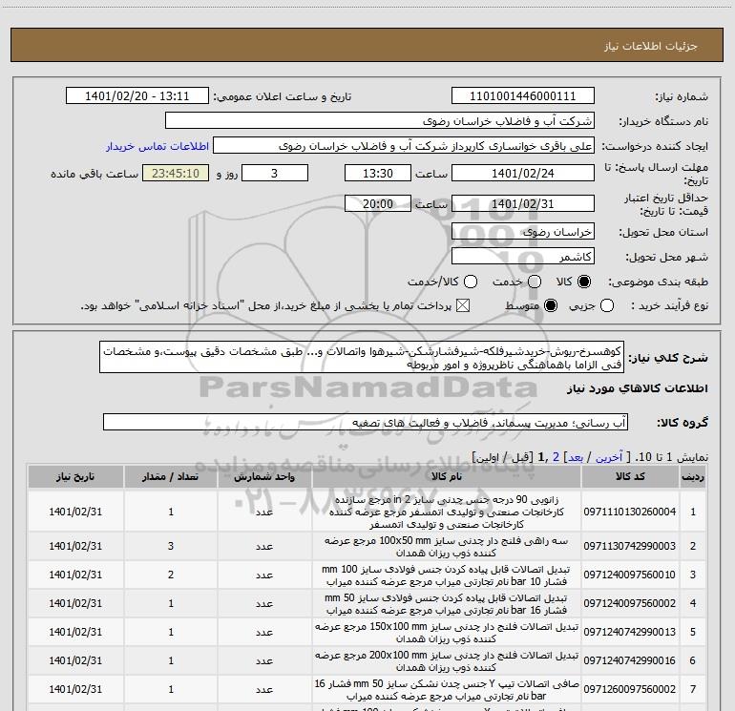Click the price validity time 20:00

coord(378,203)
